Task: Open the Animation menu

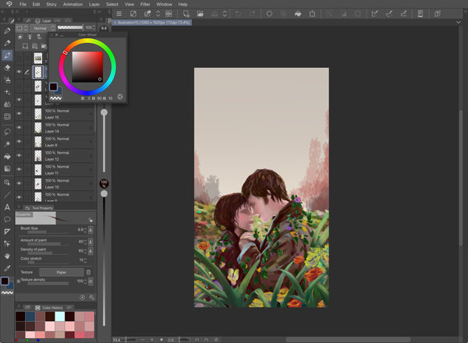Action: [x=73, y=4]
